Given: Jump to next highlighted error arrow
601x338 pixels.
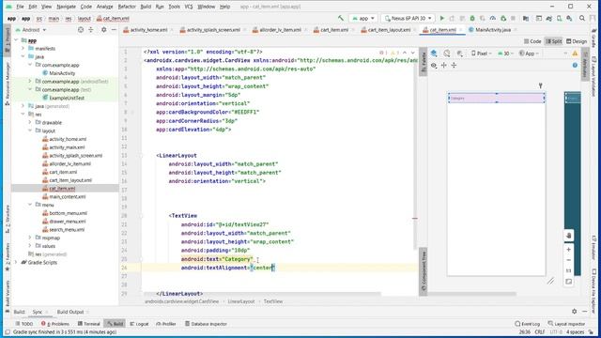Looking at the screenshot, I should (x=413, y=53).
